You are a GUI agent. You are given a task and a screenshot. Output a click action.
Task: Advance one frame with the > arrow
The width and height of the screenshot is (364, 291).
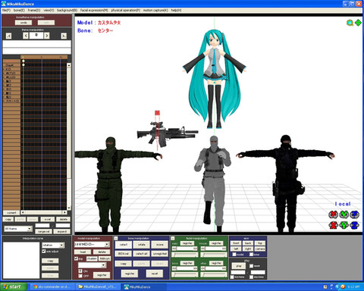point(47,36)
